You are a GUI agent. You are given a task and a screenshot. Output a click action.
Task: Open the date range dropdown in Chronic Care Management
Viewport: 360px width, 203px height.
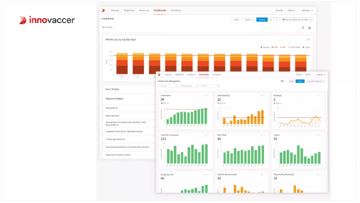[x=316, y=81]
